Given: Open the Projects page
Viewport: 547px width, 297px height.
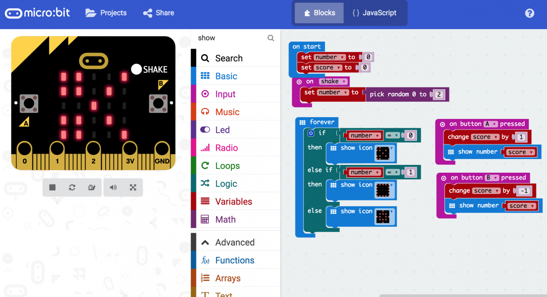Looking at the screenshot, I should click(x=106, y=13).
